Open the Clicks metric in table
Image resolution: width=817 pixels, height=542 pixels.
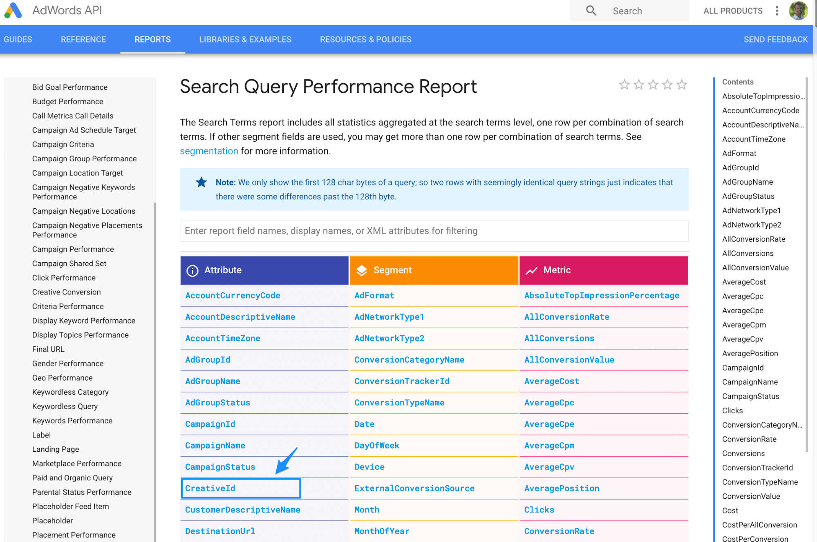[x=539, y=510]
